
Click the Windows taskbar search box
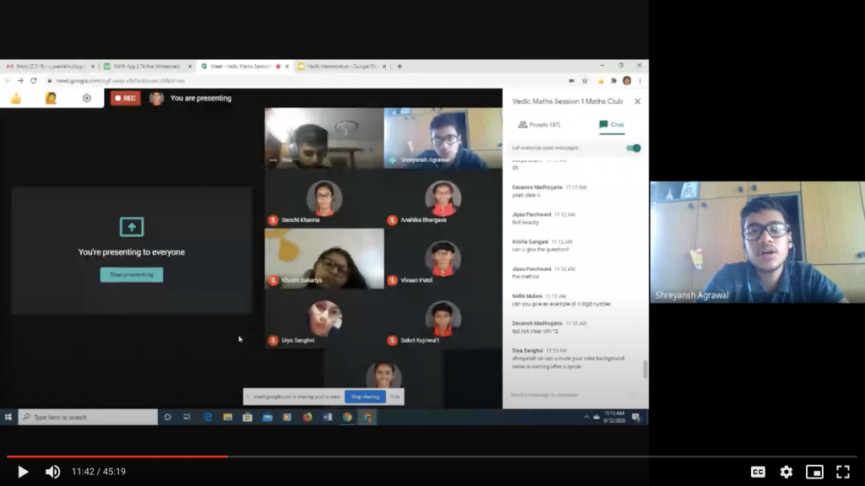(x=88, y=417)
